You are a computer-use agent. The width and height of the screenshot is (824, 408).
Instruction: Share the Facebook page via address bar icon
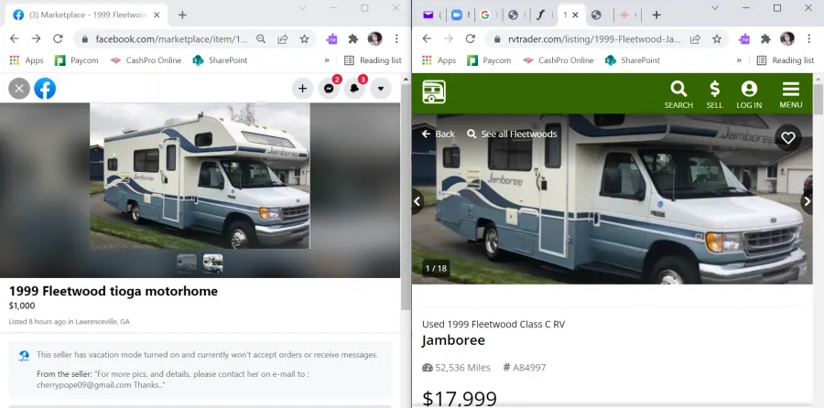[x=283, y=38]
